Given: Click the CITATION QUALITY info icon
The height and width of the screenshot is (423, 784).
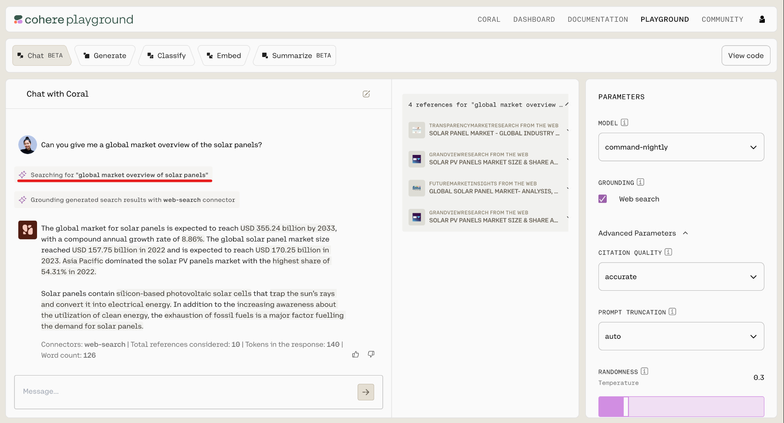Looking at the screenshot, I should (669, 252).
